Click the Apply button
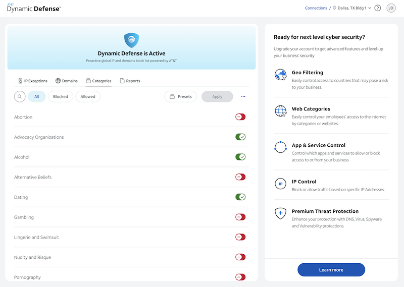Viewport: 404px width, 287px height. pyautogui.click(x=217, y=96)
